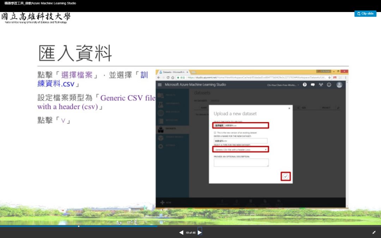
Task: Toggle fullscreen with the bottom-right arrows icon
Action: 374,232
